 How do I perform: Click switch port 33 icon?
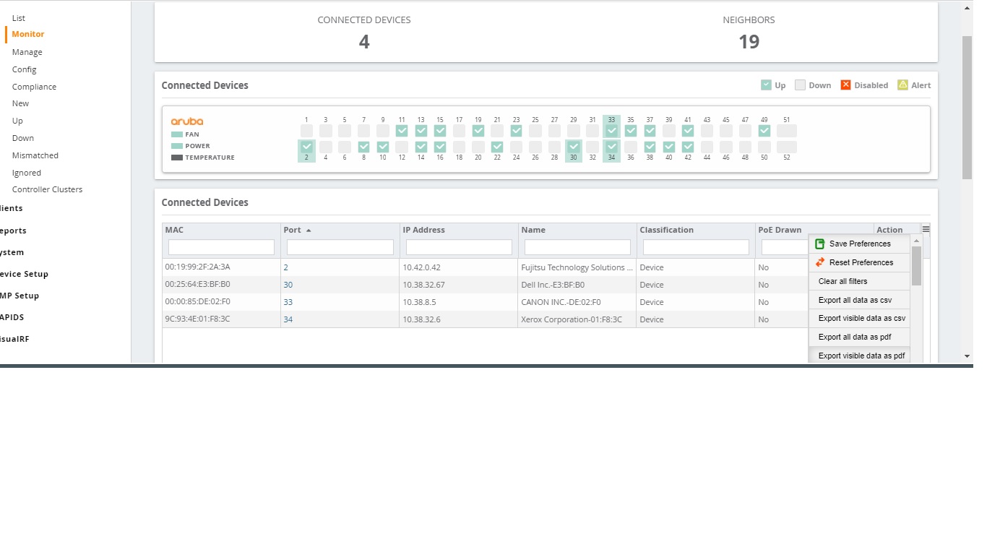point(612,131)
